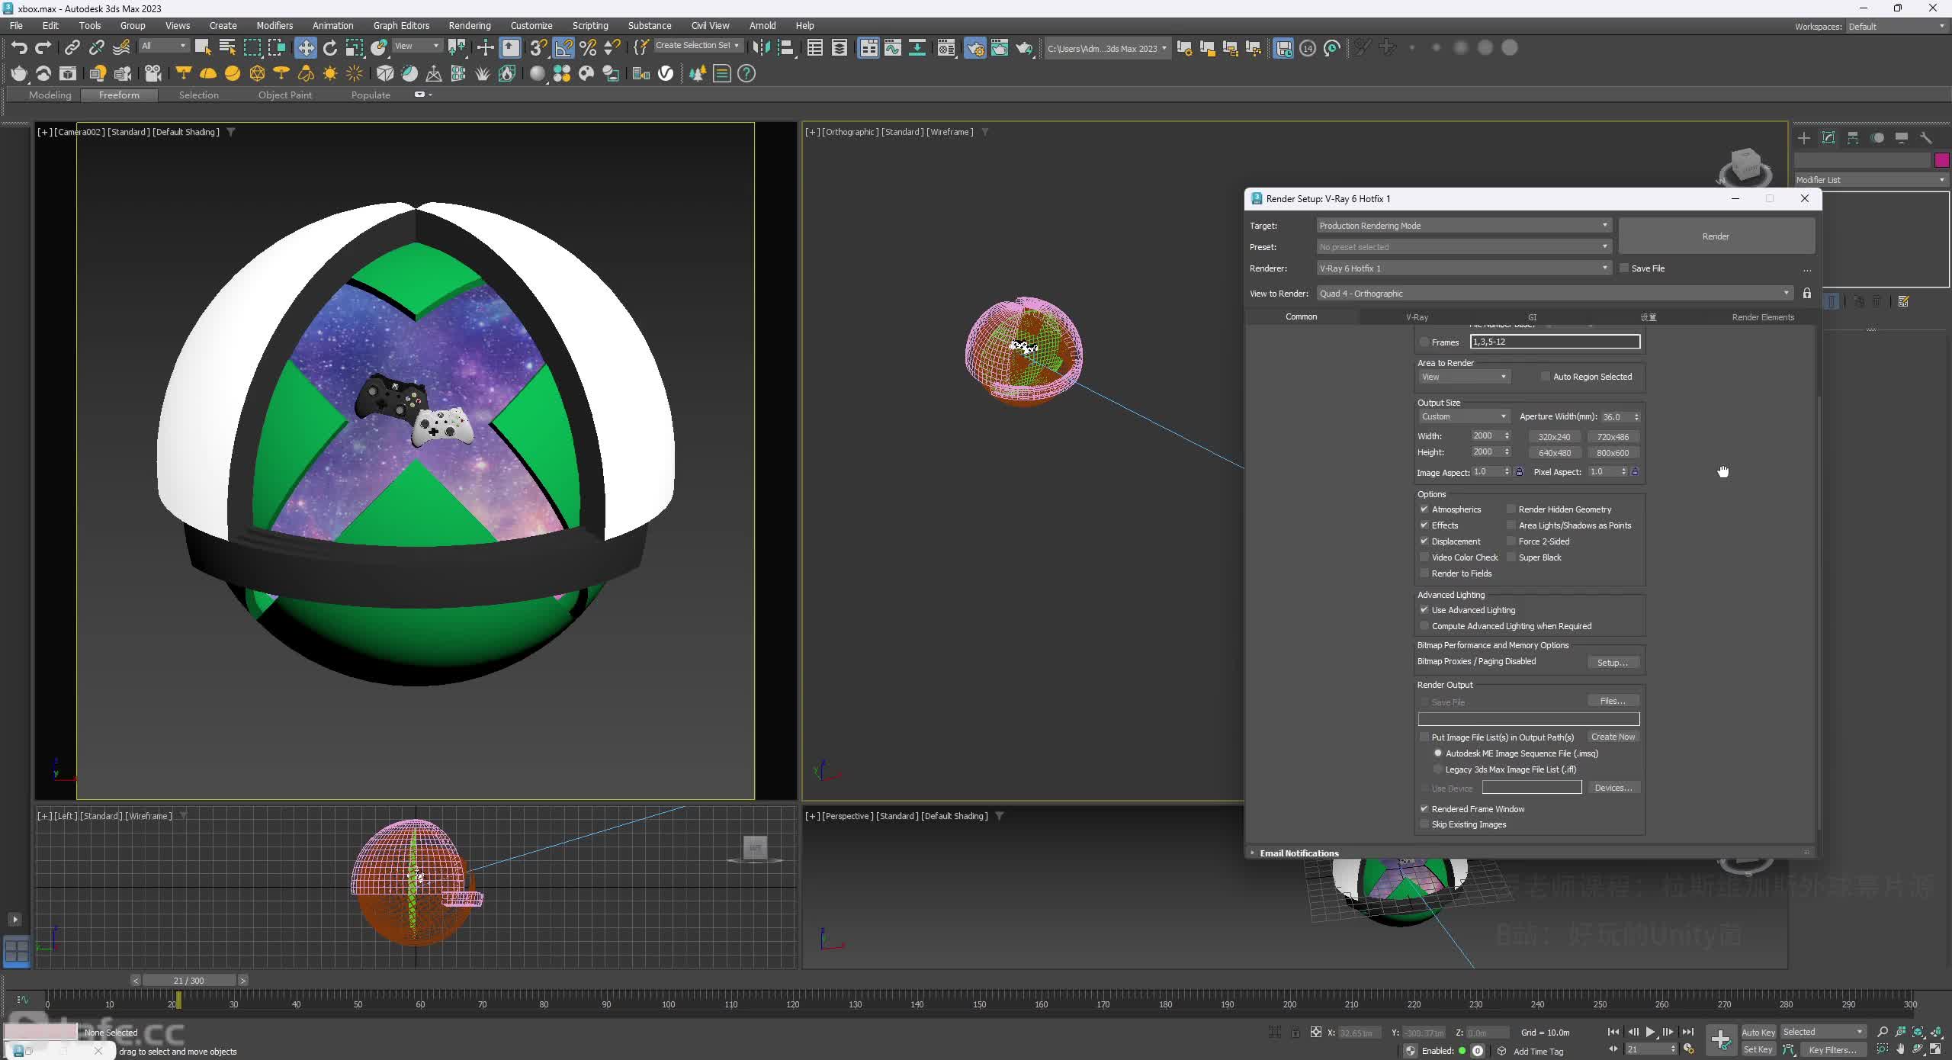Click the Undo icon
This screenshot has width=1952, height=1060.
[19, 48]
